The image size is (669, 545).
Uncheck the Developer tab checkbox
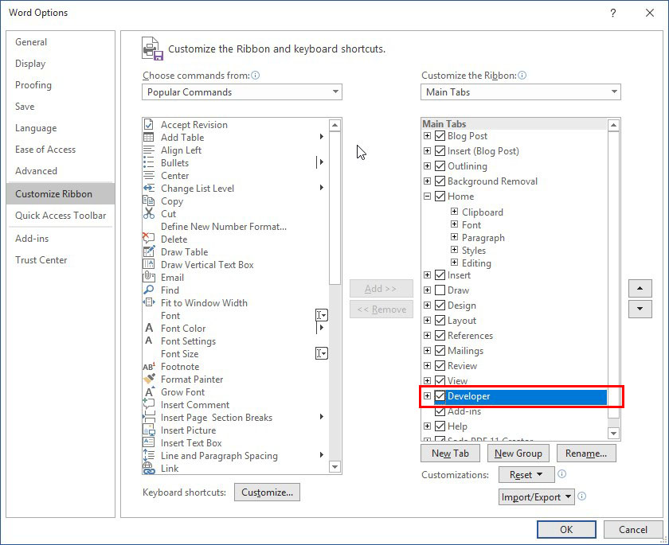(440, 396)
